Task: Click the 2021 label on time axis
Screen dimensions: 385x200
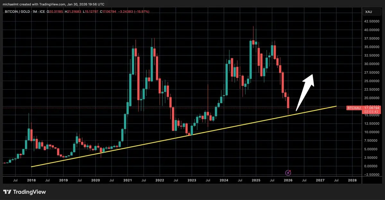Action: (x=128, y=180)
